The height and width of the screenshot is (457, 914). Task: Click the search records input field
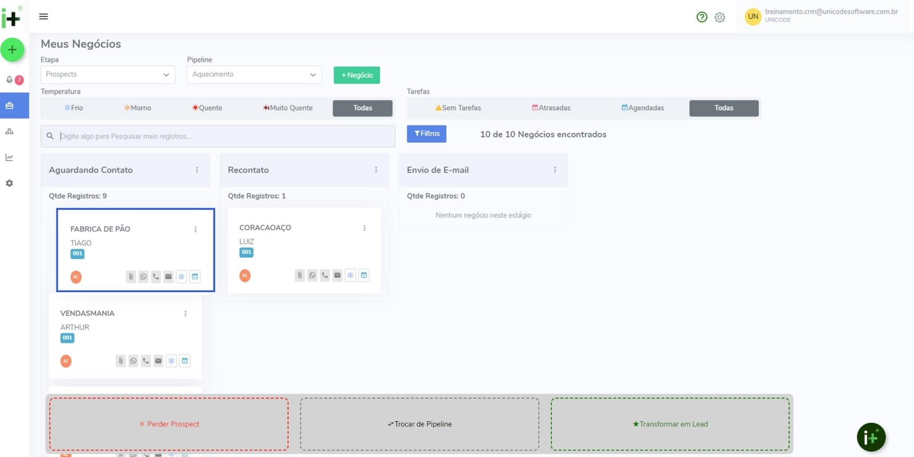[x=223, y=137]
